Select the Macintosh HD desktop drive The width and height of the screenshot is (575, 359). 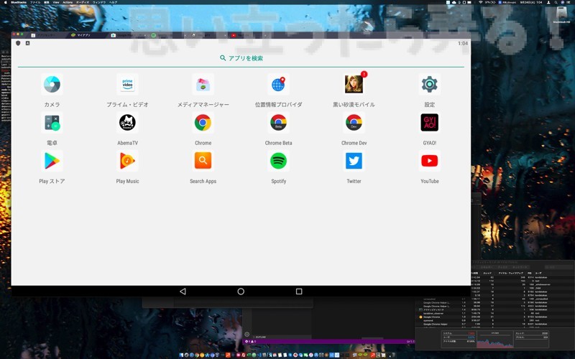(561, 15)
